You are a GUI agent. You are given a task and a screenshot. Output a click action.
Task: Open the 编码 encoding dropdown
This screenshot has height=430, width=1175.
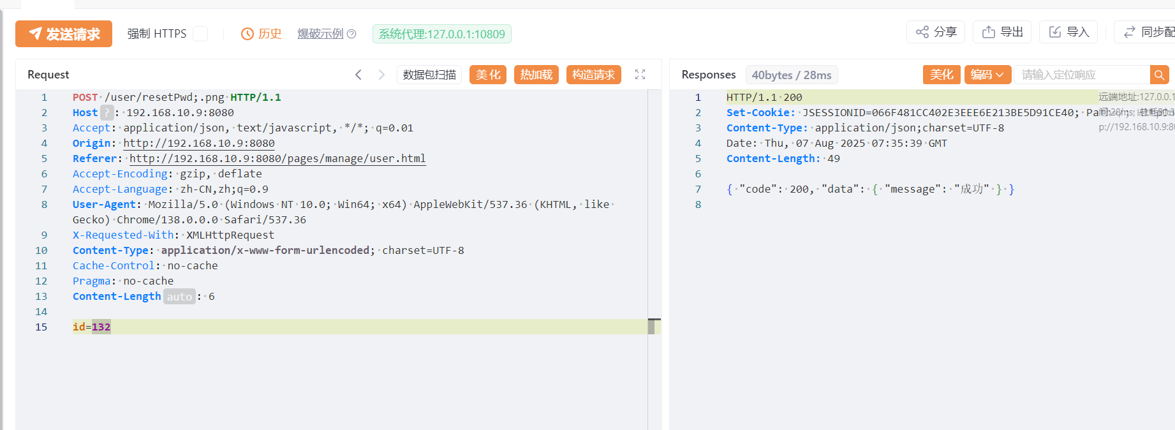[x=987, y=75]
